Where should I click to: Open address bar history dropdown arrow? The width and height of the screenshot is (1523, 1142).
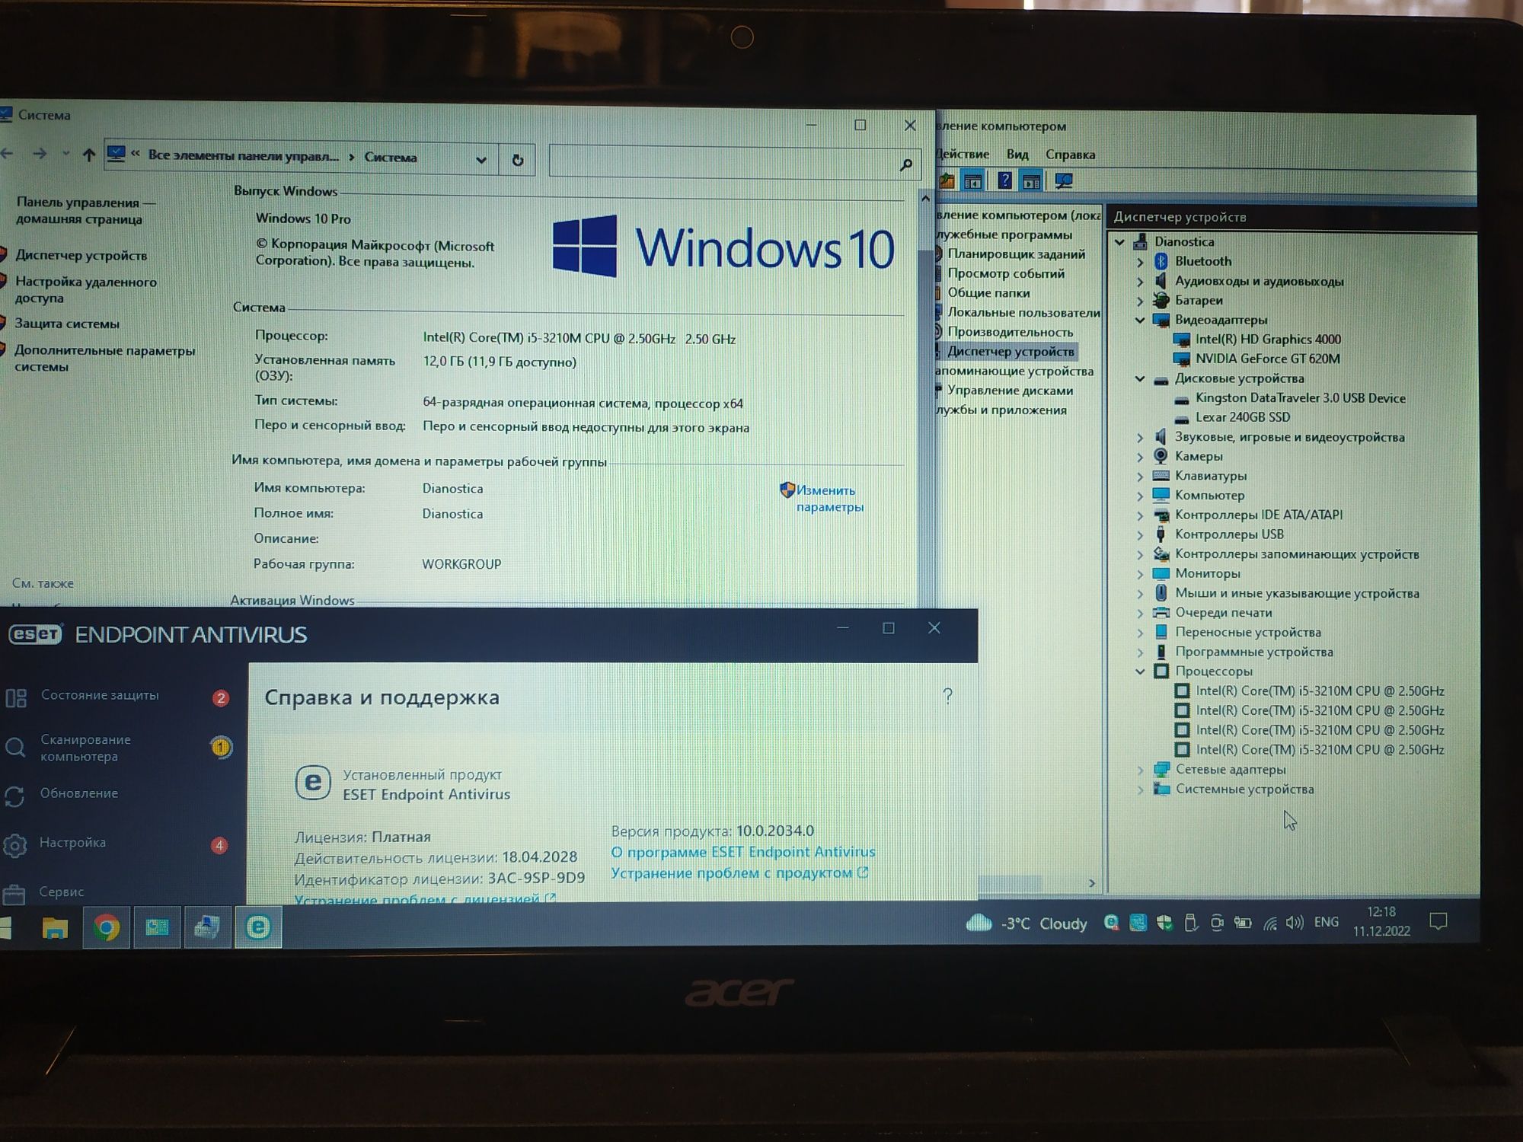tap(481, 160)
